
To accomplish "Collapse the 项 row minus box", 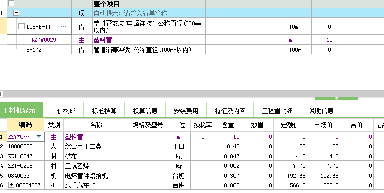I will pos(16,13).
